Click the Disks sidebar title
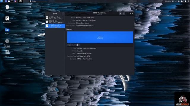The height and width of the screenshot is (106, 190). click(55, 14)
